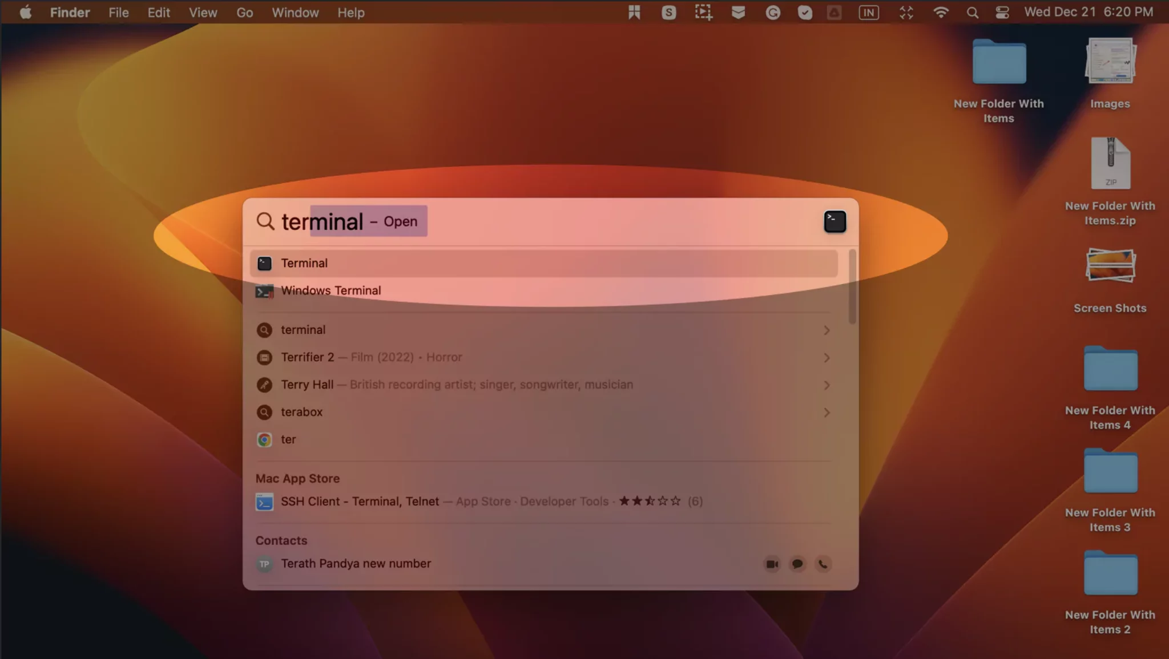Open the File menu
This screenshot has width=1169, height=659.
point(119,12)
